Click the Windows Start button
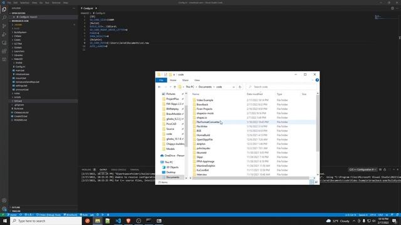 5,221
